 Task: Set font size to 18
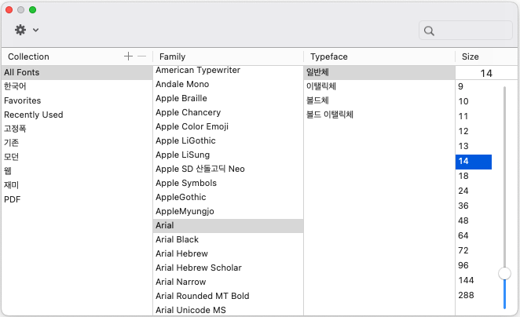coord(474,176)
